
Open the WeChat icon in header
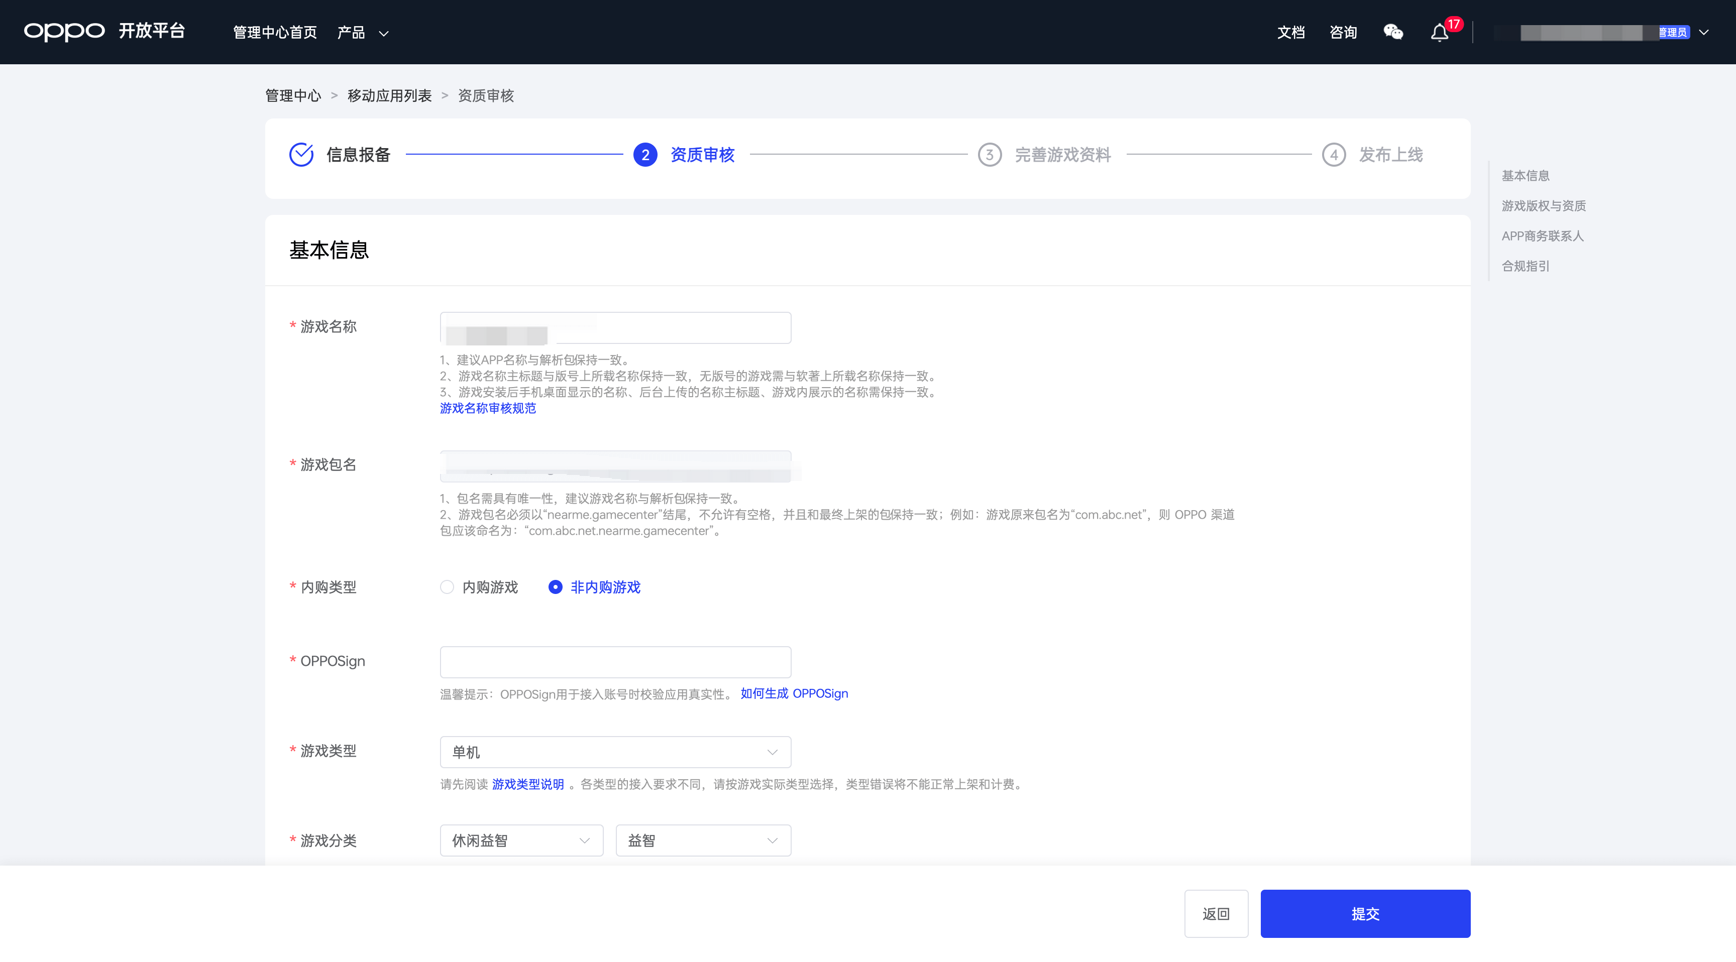pyautogui.click(x=1392, y=32)
